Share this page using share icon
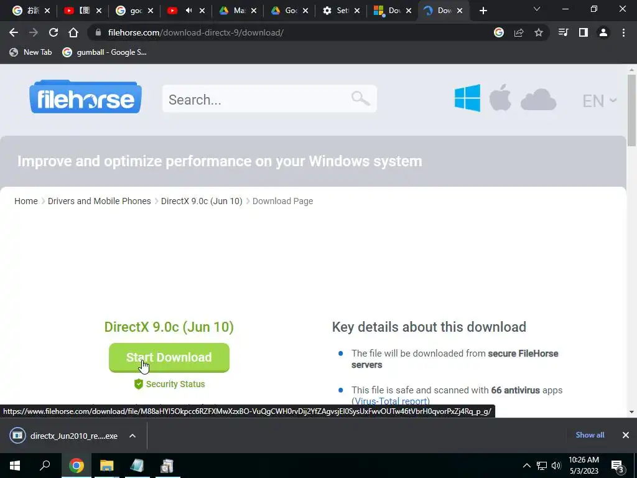This screenshot has width=637, height=478. (x=519, y=32)
